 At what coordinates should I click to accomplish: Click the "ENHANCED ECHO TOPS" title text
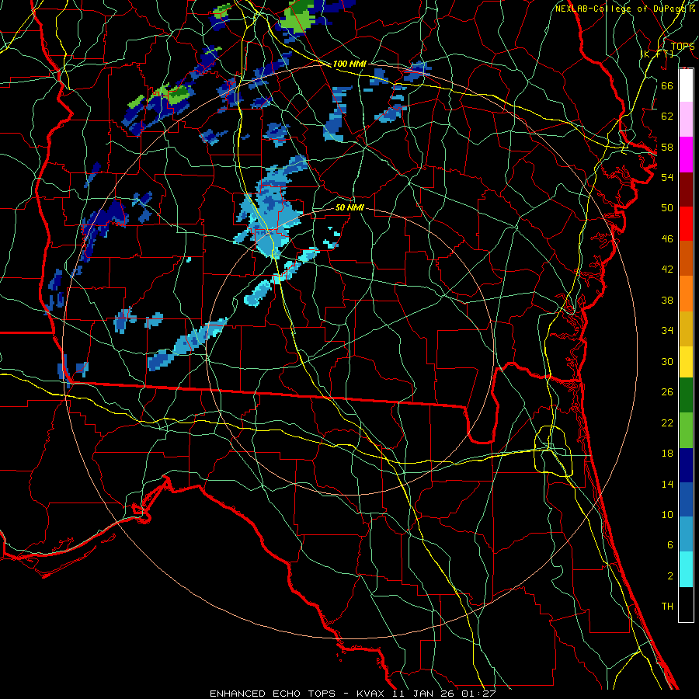273,694
